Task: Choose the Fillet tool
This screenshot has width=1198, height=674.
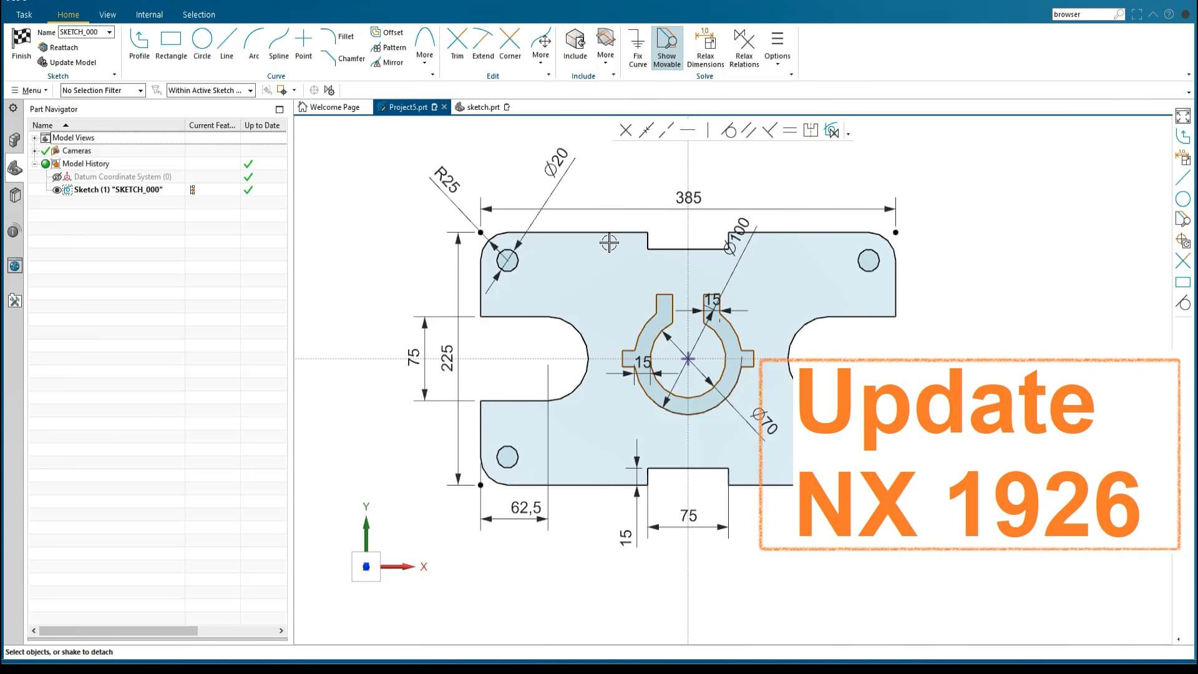Action: point(338,36)
